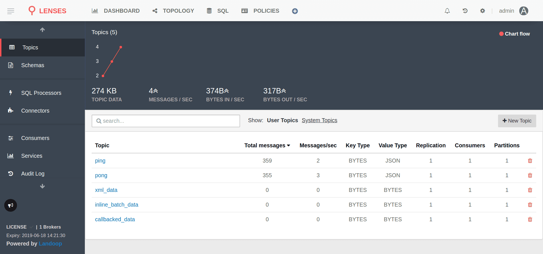This screenshot has width=543, height=254.
Task: Go to Connectors in the sidebar
Action: tap(35, 111)
